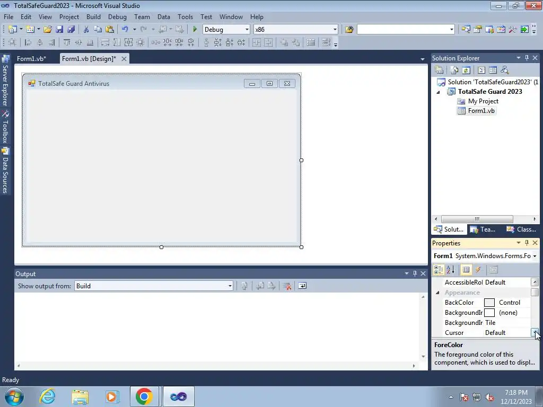
Task: Open the Debug configuration dropdown
Action: (247, 30)
